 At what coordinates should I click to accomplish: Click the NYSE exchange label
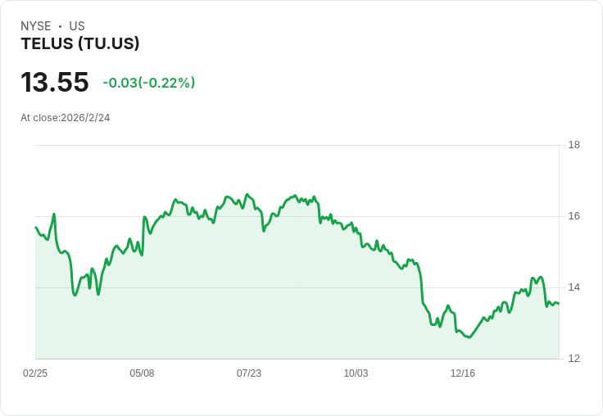[x=36, y=26]
